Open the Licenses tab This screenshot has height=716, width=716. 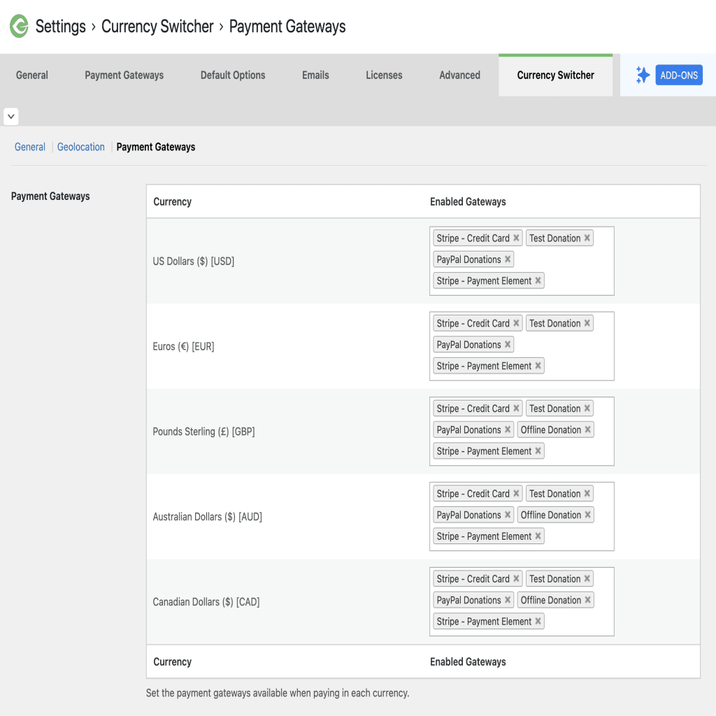384,75
